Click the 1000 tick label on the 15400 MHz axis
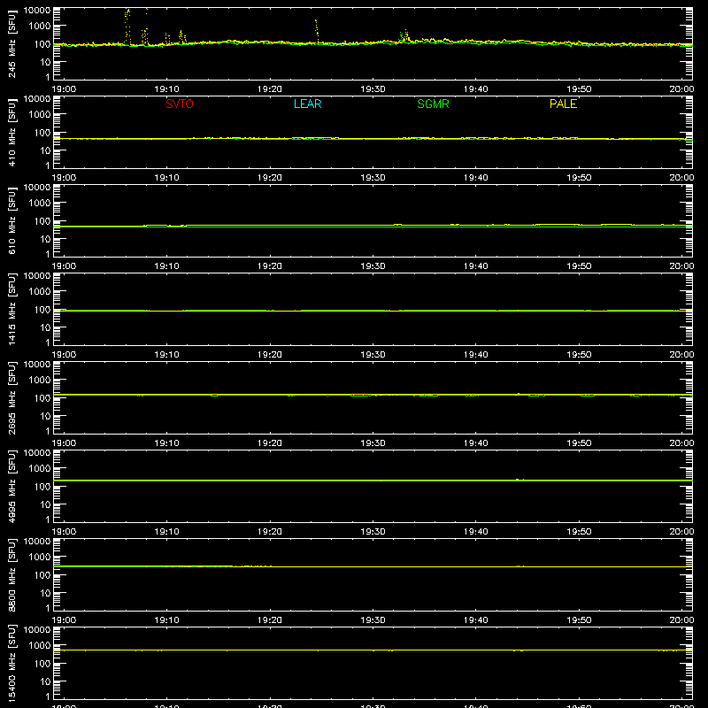 (x=40, y=646)
